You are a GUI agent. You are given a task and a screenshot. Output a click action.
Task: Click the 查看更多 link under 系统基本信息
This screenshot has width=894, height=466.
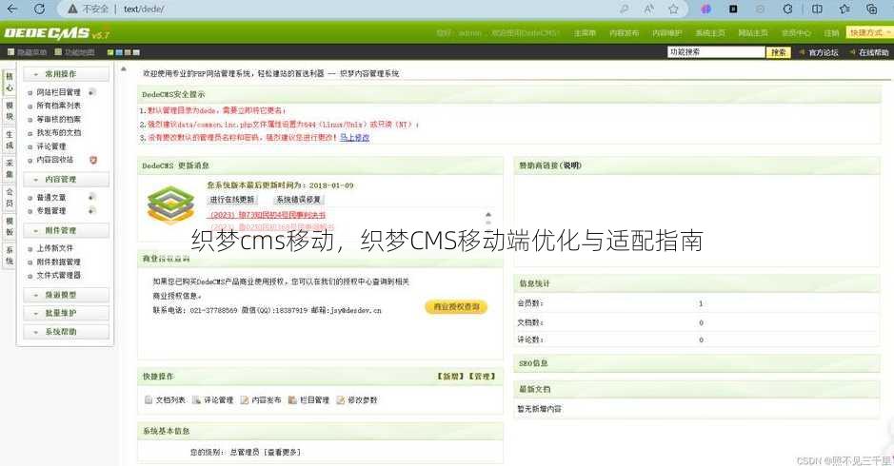tap(283, 453)
